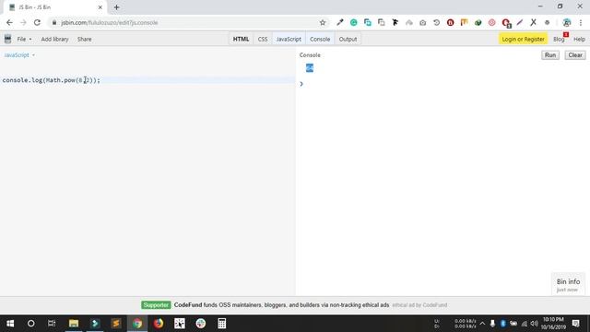Screen dimensions: 590x332
Task: Click the eyedropper color picker extension
Action: [x=340, y=22]
